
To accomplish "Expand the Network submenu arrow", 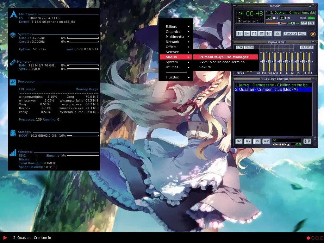I will click(189, 42).
